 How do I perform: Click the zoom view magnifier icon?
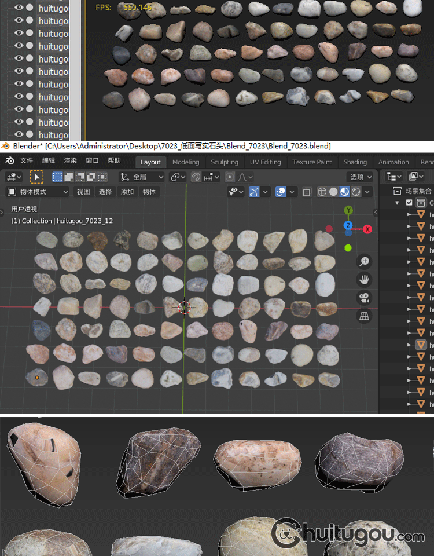pos(365,262)
